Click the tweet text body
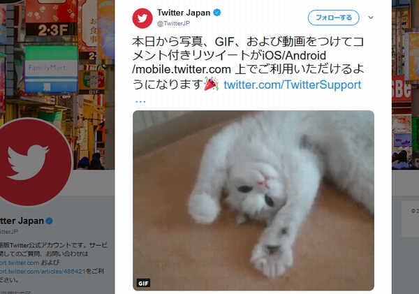The width and height of the screenshot is (419, 294). (248, 63)
